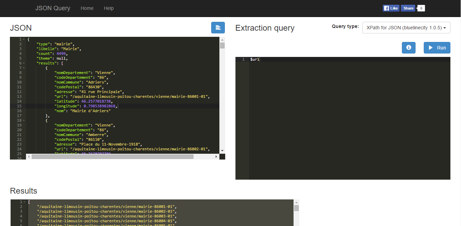
Task: Click the Results panel scrollbar thumb
Action: pyautogui.click(x=296, y=208)
